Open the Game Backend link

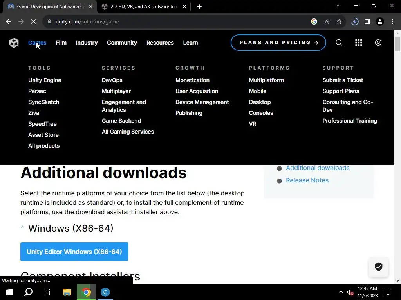click(121, 121)
